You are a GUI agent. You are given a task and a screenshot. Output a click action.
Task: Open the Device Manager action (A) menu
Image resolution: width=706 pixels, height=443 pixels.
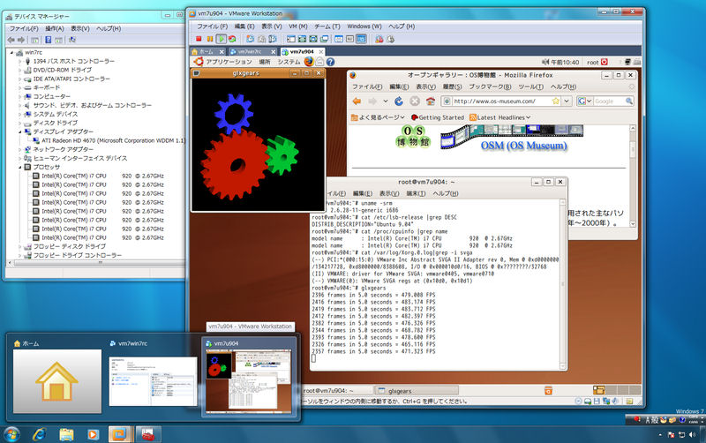(55, 28)
